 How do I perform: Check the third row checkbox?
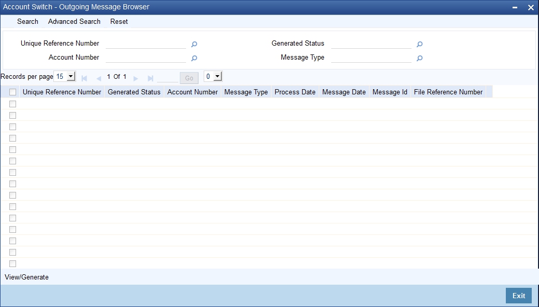(x=13, y=127)
